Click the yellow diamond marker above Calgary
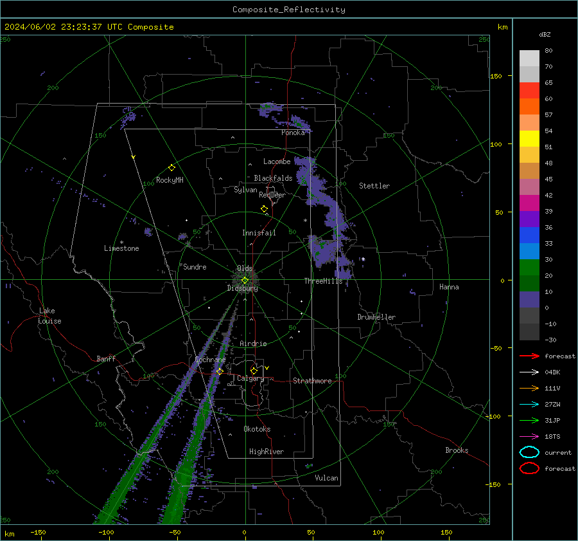The image size is (578, 541). click(x=254, y=371)
